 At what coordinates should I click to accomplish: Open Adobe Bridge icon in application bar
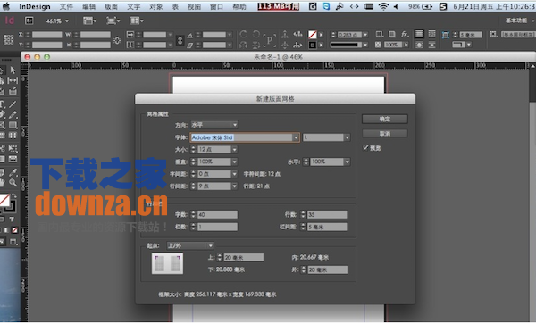(x=29, y=21)
